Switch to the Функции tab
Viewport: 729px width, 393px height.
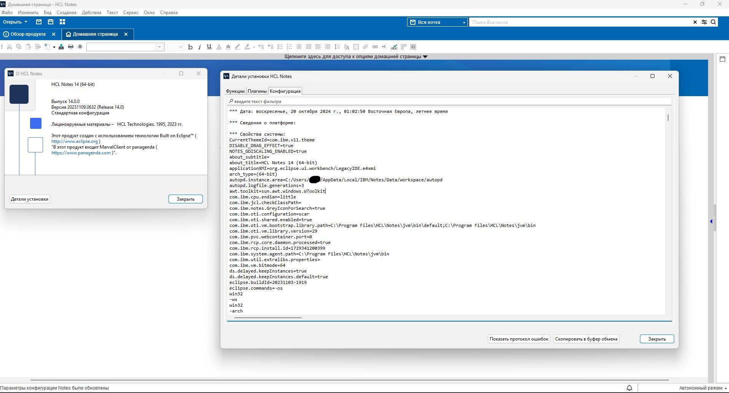click(x=235, y=91)
